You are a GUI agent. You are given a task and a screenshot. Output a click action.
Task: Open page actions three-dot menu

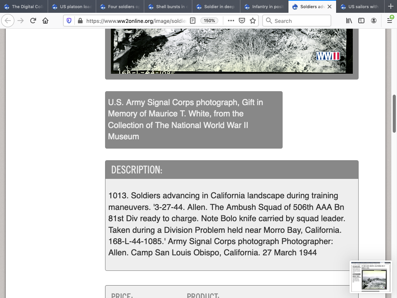(x=231, y=21)
